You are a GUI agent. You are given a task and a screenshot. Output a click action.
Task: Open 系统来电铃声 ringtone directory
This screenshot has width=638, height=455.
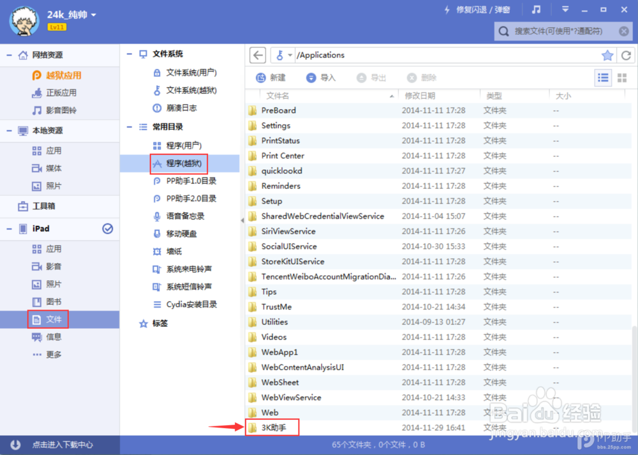tap(182, 269)
